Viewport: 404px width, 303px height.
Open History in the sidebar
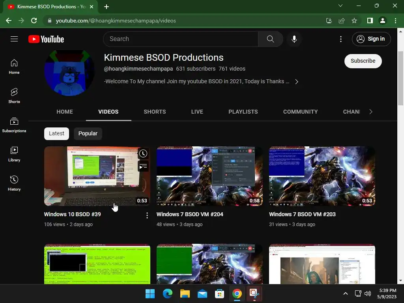pos(14,183)
